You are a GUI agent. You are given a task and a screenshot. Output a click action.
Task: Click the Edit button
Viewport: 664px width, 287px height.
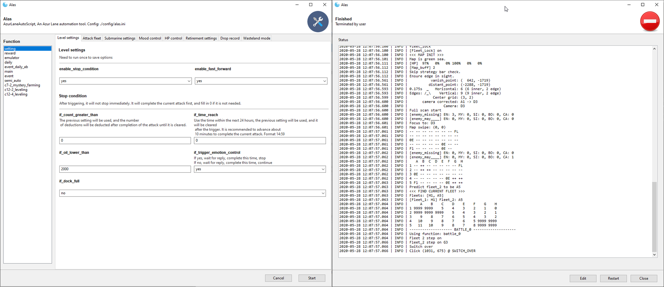[583, 278]
